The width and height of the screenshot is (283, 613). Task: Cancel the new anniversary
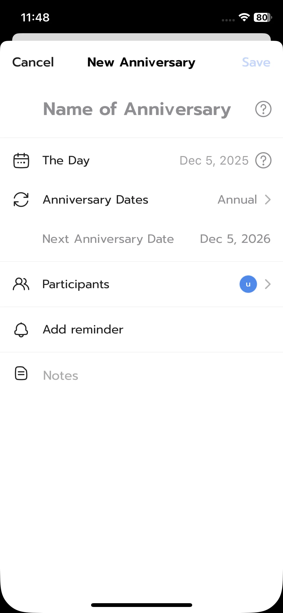pyautogui.click(x=33, y=62)
